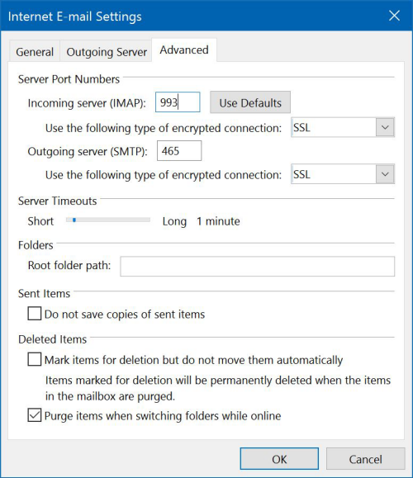The width and height of the screenshot is (413, 478).
Task: Click the Cancel button
Action: point(365,459)
